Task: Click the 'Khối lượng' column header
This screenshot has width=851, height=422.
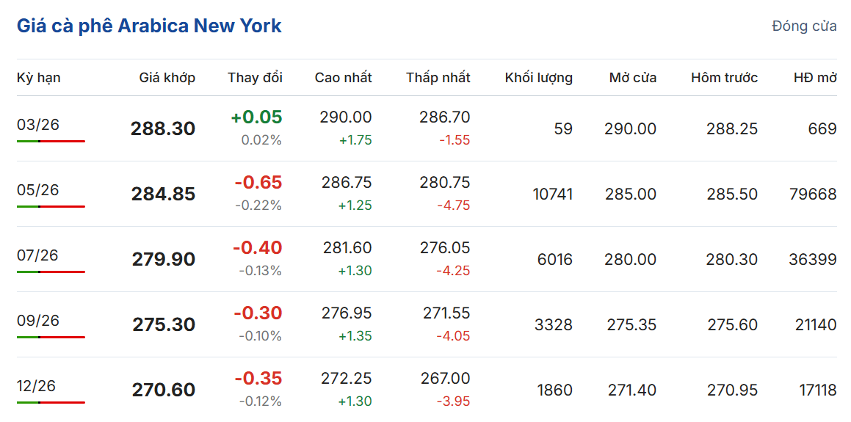Action: (x=538, y=78)
